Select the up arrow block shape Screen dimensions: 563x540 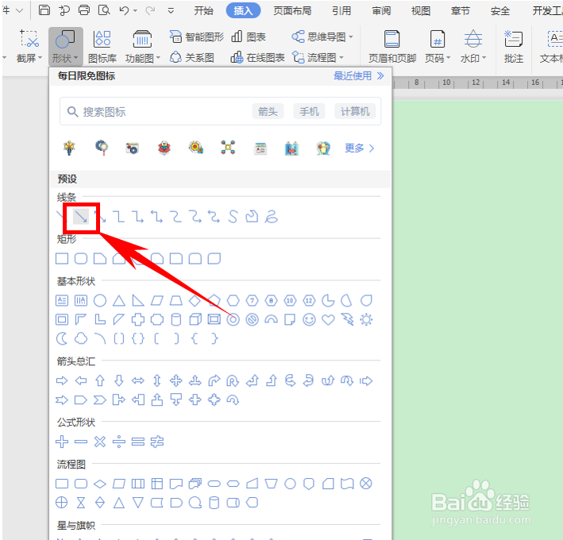(100, 380)
